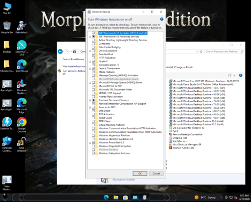Open the File Explorer taskbar icon
The height and width of the screenshot is (202, 251).
(x=116, y=197)
